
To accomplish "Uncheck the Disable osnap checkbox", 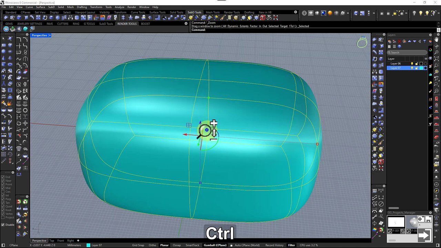I will tap(3, 225).
